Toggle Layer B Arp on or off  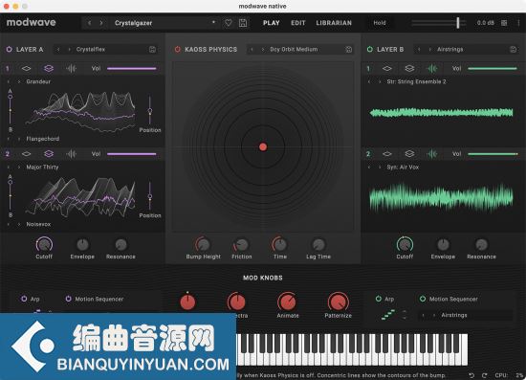pos(379,299)
